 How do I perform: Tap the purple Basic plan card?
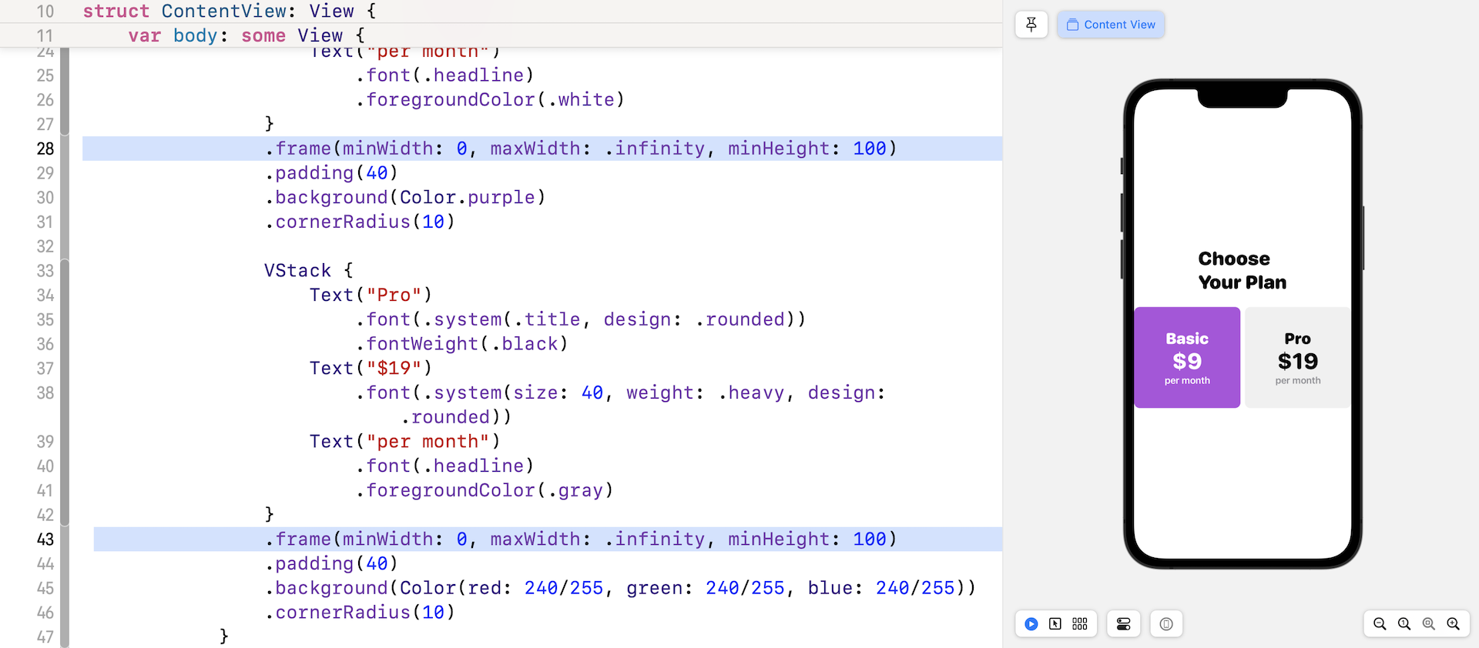point(1187,358)
